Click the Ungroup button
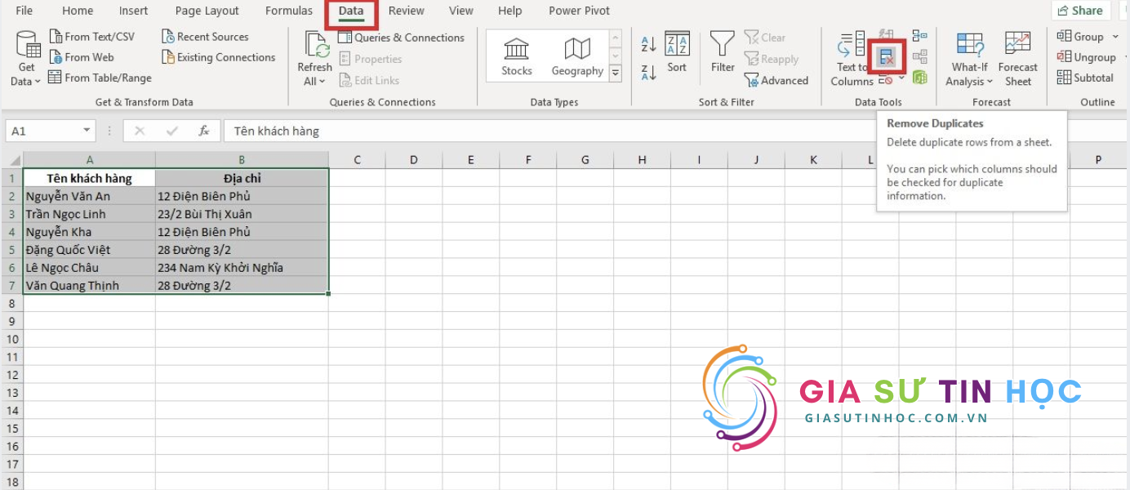Viewport: 1130px width, 490px height. (1087, 57)
